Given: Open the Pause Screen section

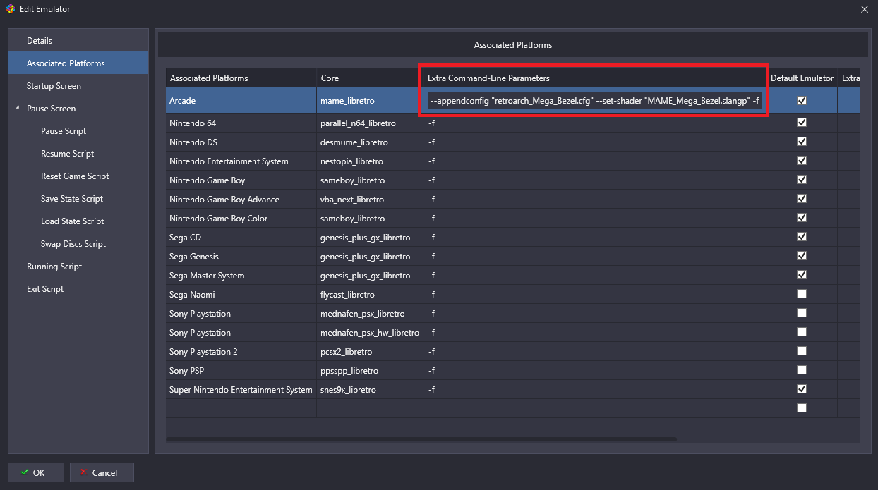Looking at the screenshot, I should click(x=51, y=109).
